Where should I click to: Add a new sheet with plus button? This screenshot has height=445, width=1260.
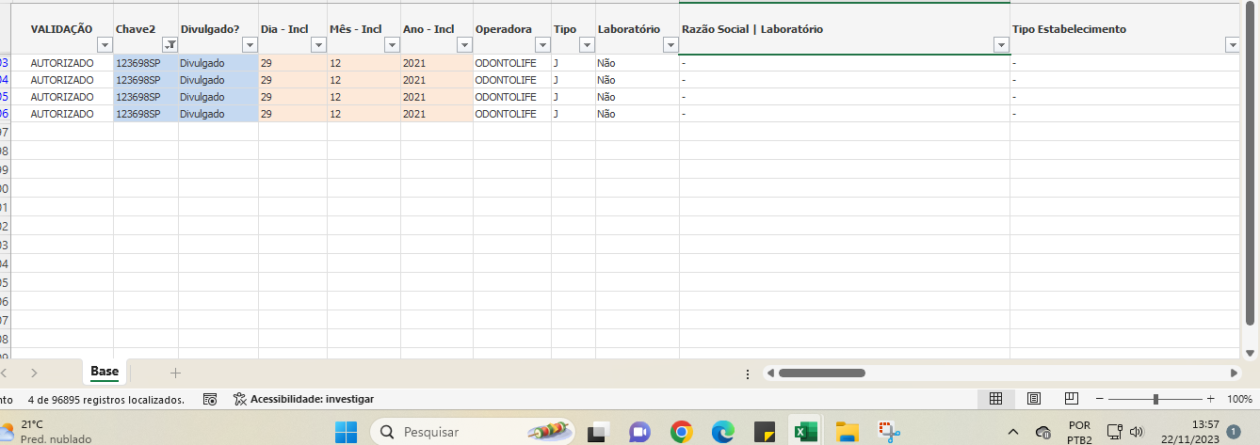(x=175, y=373)
